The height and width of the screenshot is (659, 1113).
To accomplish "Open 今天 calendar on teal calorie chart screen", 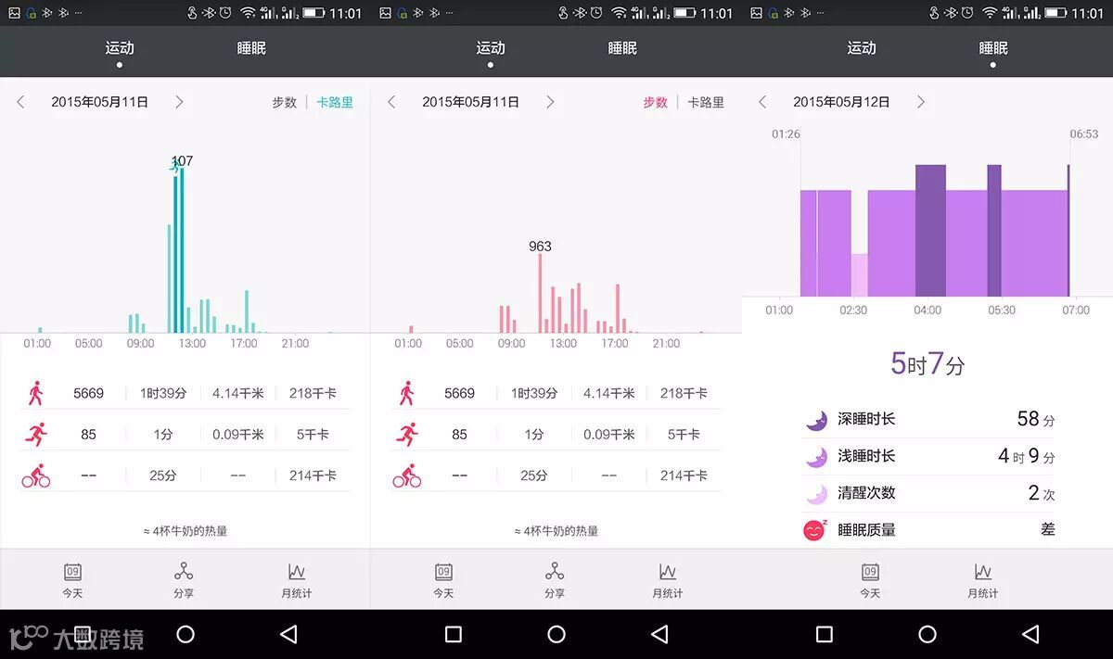I will (72, 579).
